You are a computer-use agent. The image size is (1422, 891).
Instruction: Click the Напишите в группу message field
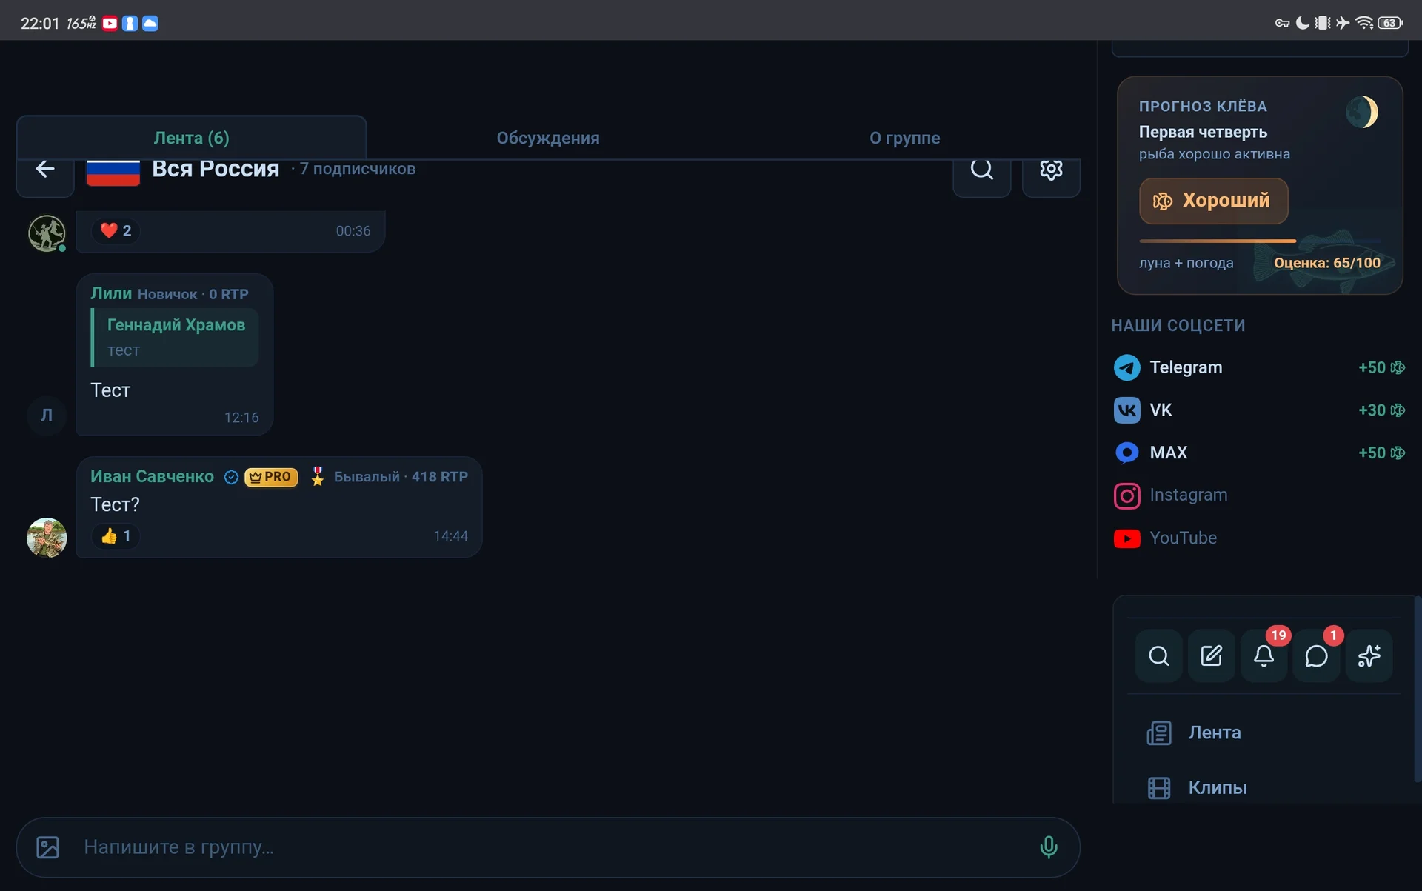tap(548, 847)
